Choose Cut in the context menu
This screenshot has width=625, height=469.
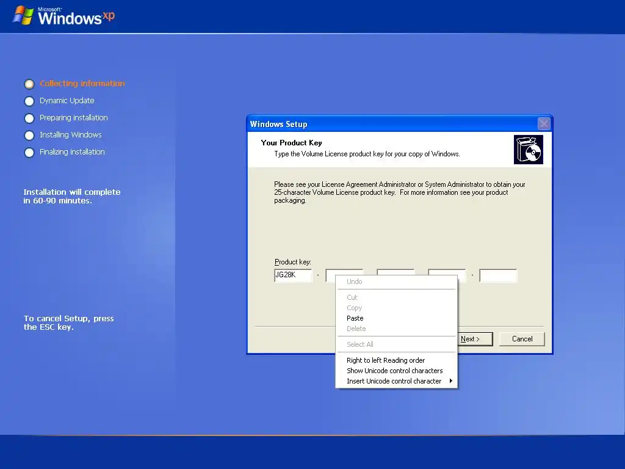[x=396, y=297]
